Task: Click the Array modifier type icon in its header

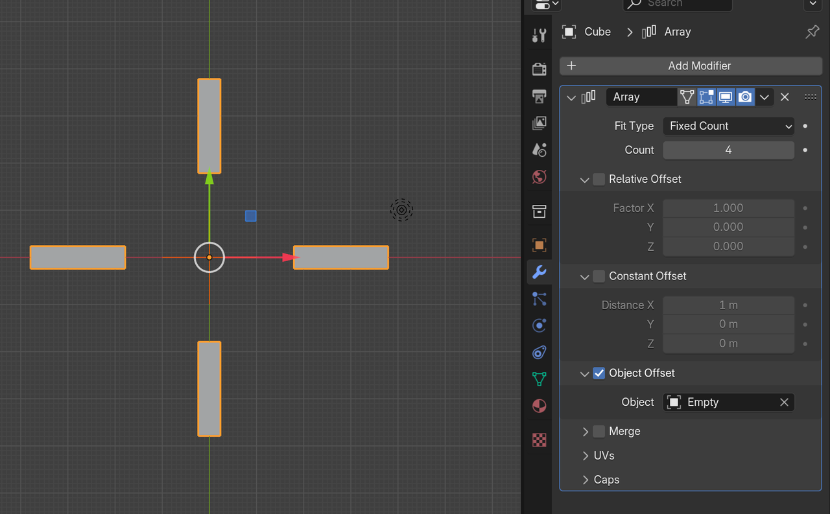Action: (x=588, y=97)
